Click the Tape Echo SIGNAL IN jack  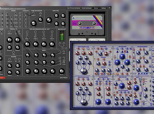click(x=10, y=32)
